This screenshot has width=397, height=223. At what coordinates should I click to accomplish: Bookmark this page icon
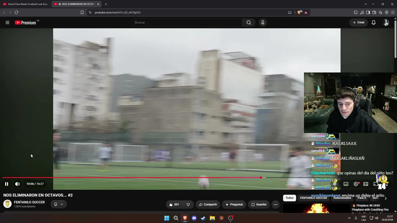82,12
